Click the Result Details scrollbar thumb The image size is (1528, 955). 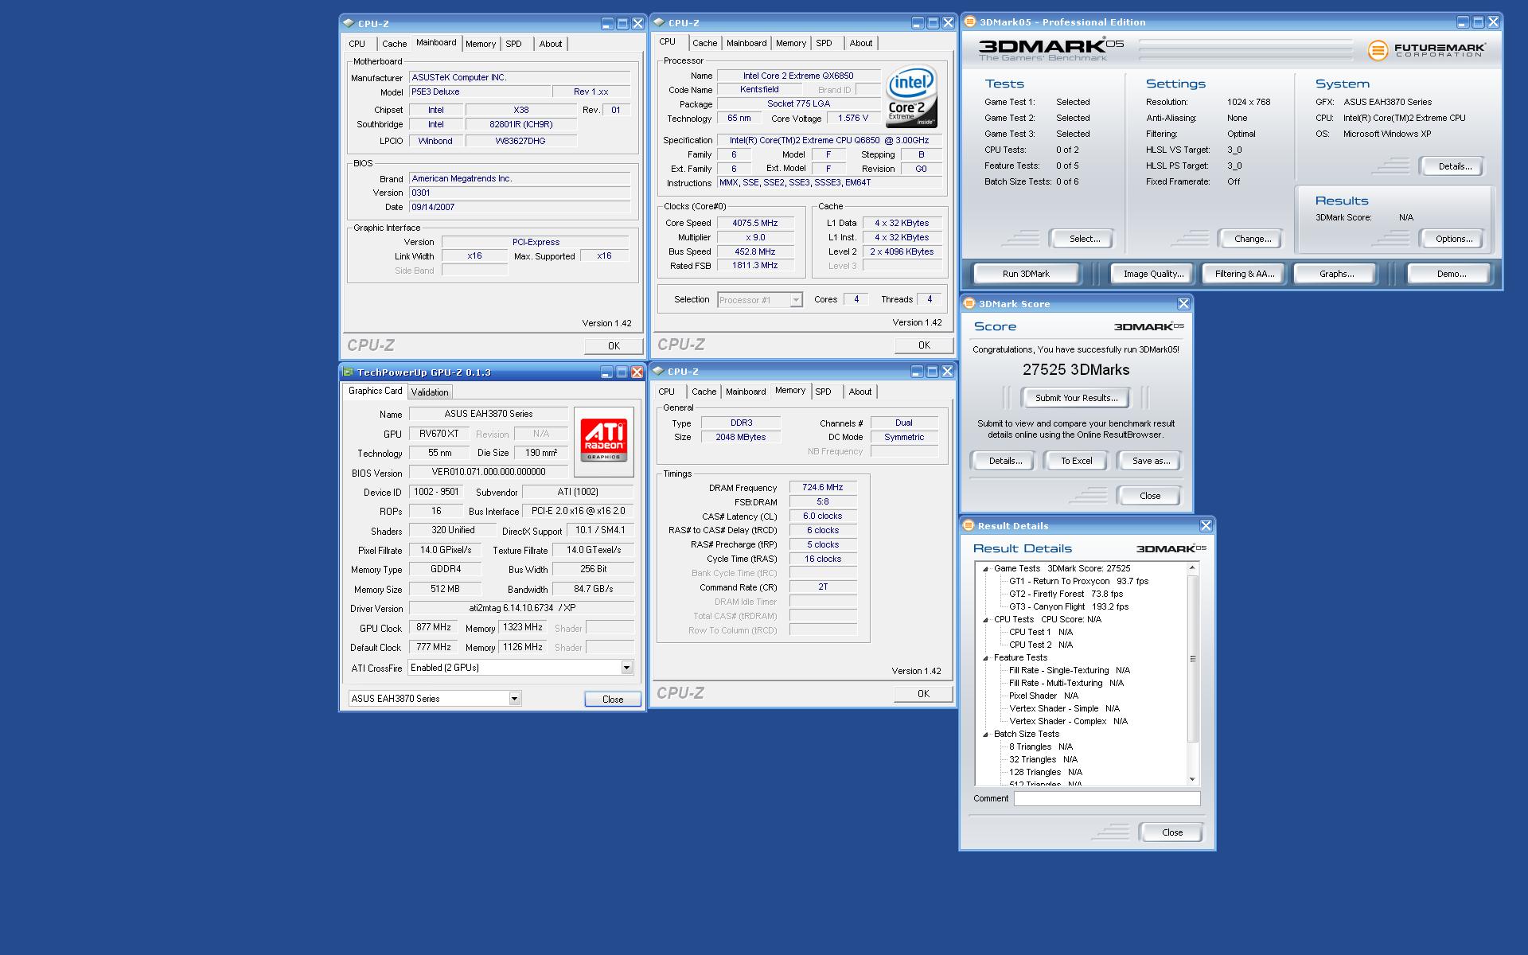1192,658
